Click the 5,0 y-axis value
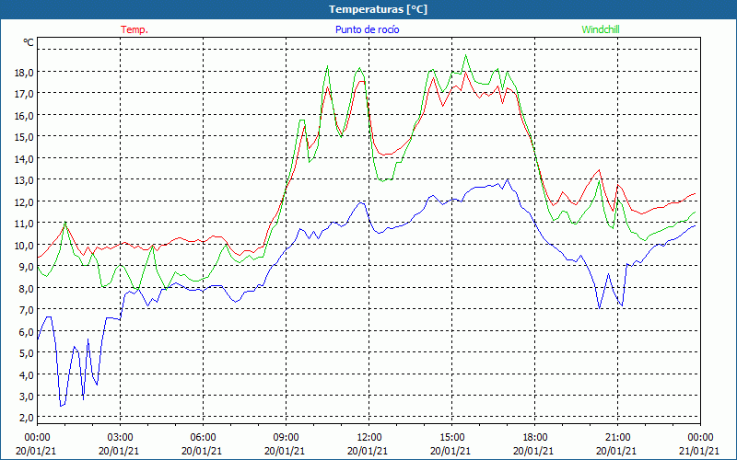The image size is (737, 460). point(27,352)
